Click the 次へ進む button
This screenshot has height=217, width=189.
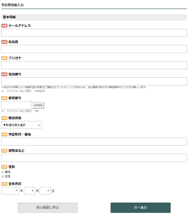pos(141,207)
